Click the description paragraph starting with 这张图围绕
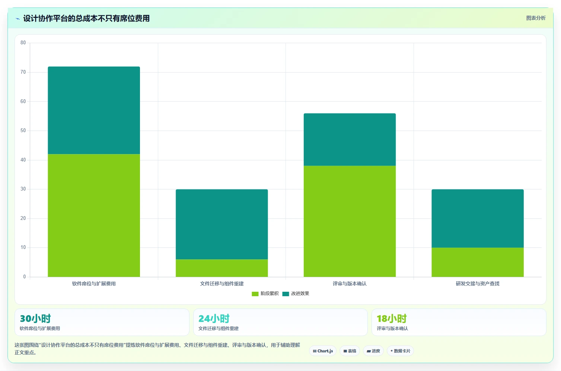561x371 pixels. 157,349
